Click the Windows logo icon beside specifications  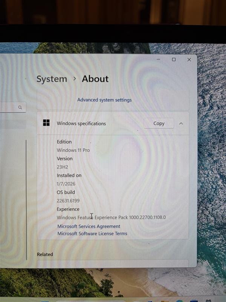(x=46, y=123)
